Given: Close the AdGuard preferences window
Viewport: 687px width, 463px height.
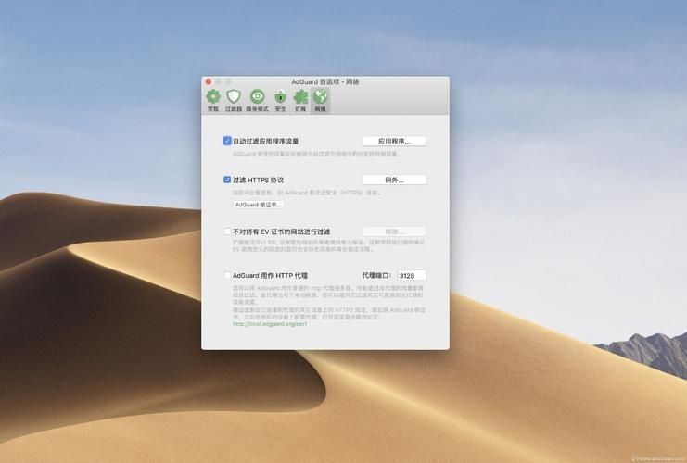Looking at the screenshot, I should pyautogui.click(x=209, y=81).
